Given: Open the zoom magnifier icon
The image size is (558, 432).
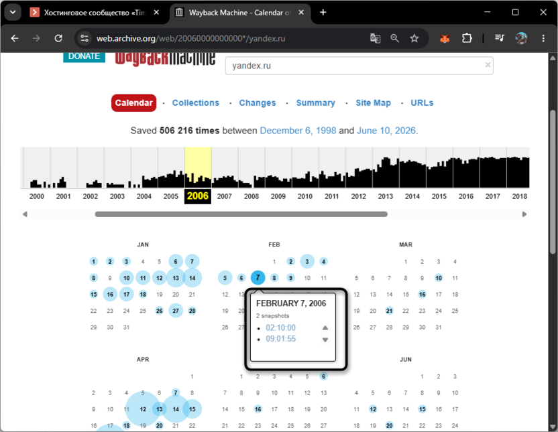Looking at the screenshot, I should click(394, 38).
